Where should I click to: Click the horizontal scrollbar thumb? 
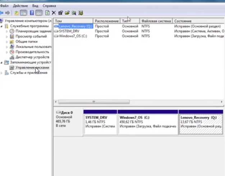[94, 102]
